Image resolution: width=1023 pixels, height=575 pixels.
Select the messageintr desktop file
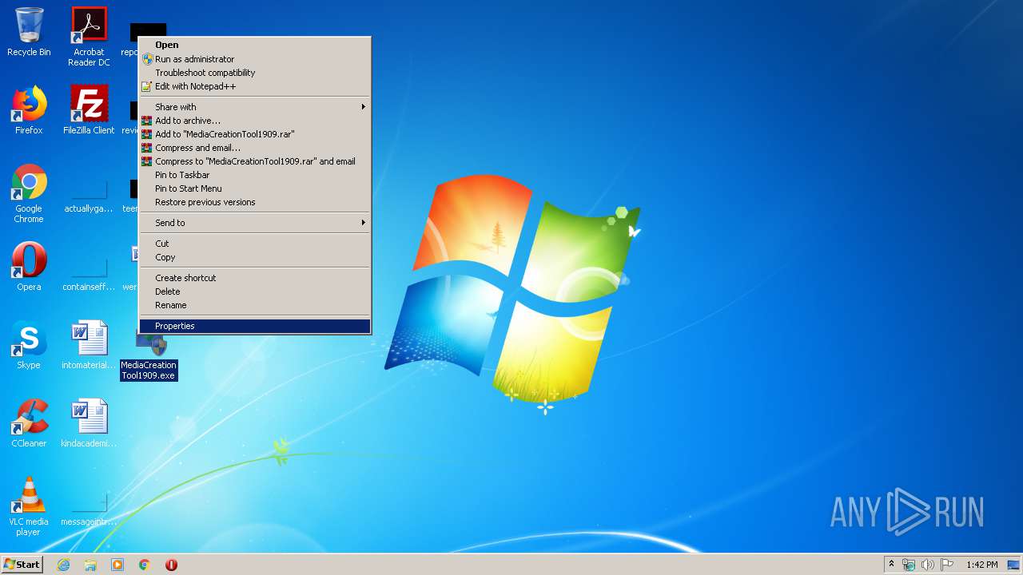89,510
